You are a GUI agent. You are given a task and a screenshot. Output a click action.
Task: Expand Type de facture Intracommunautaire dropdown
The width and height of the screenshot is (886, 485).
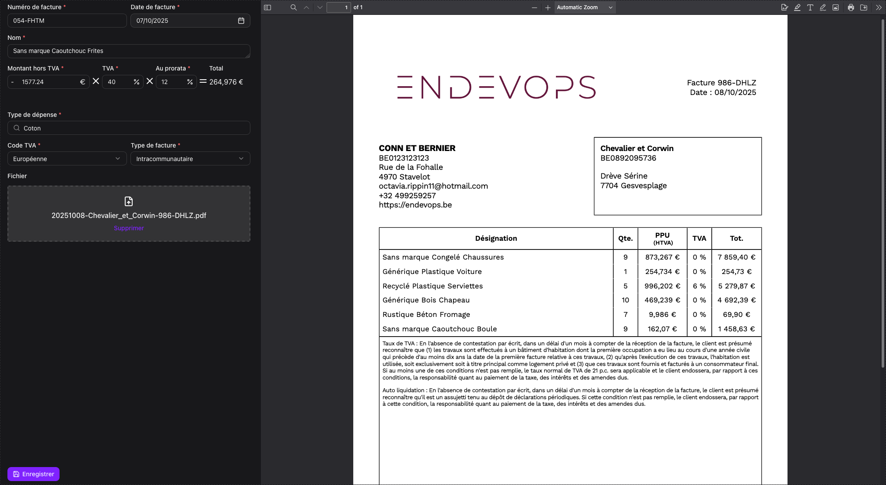[x=190, y=158]
